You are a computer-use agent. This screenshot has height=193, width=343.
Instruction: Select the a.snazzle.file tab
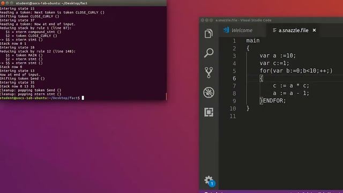(x=293, y=30)
